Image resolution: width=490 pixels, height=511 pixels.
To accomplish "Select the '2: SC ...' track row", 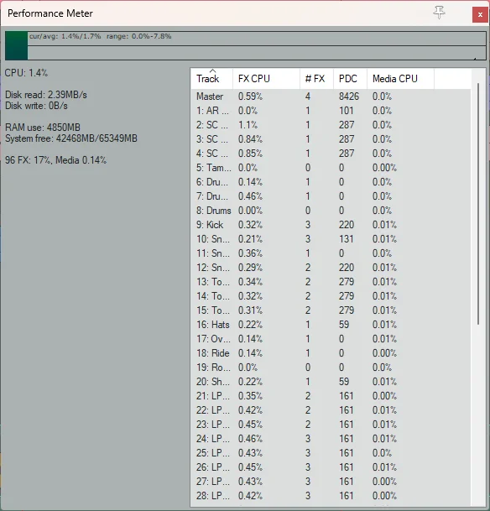I will click(331, 125).
